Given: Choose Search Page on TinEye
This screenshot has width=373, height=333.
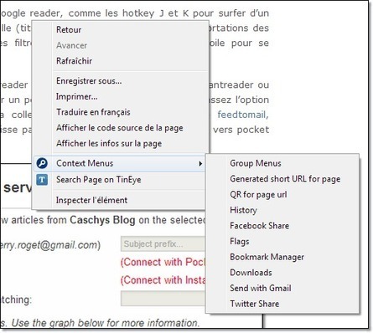Looking at the screenshot, I should tap(119, 180).
